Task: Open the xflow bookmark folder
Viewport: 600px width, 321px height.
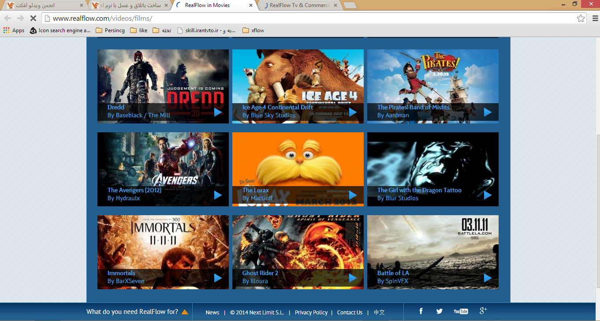Action: 253,30
